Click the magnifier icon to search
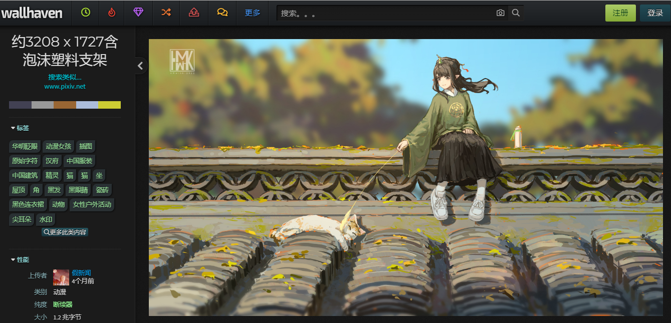The height and width of the screenshot is (323, 671). (x=516, y=13)
